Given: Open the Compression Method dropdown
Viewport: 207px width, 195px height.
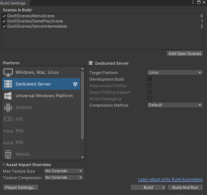Looking at the screenshot, I should tap(175, 105).
